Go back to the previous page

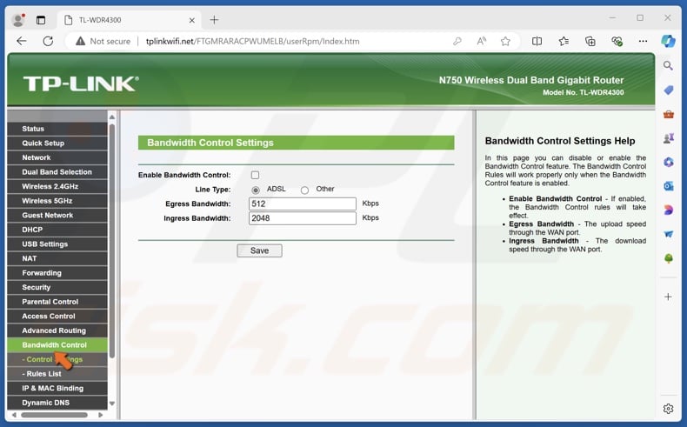point(22,41)
